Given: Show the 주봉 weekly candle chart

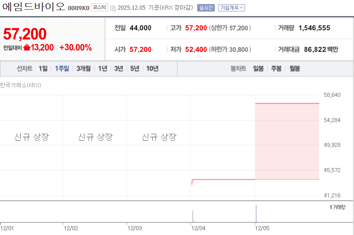Looking at the screenshot, I should pyautogui.click(x=276, y=68).
